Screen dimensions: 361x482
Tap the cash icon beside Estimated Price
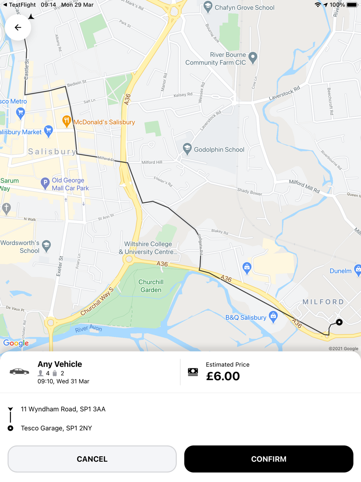point(193,372)
